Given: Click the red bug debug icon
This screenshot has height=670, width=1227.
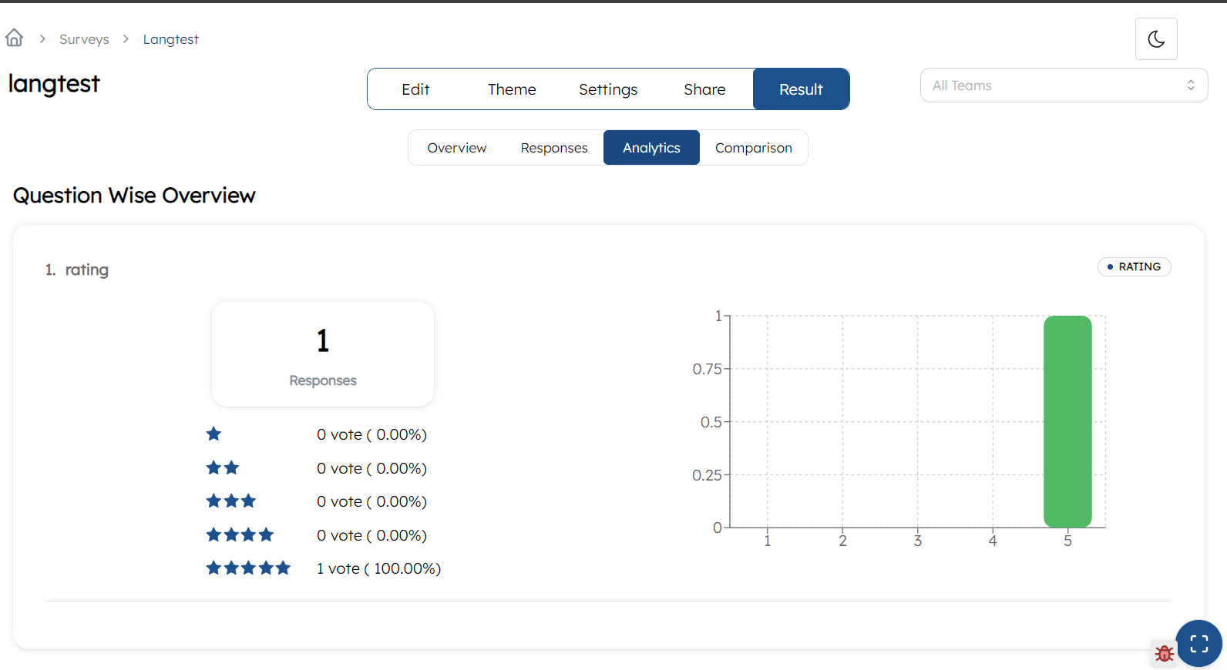Looking at the screenshot, I should tap(1165, 653).
